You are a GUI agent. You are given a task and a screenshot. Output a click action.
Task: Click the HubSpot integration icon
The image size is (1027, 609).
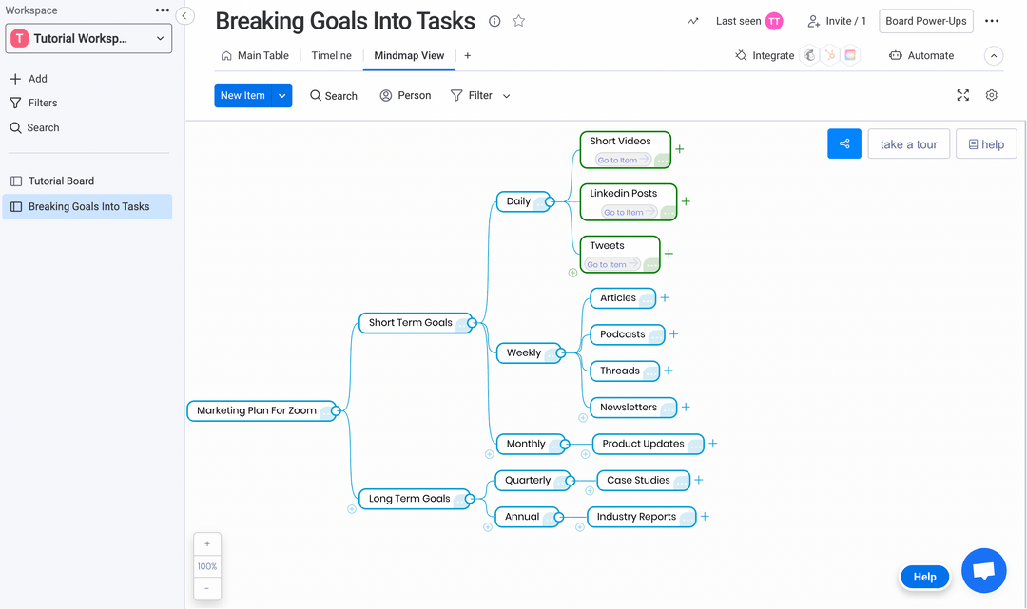tap(829, 55)
